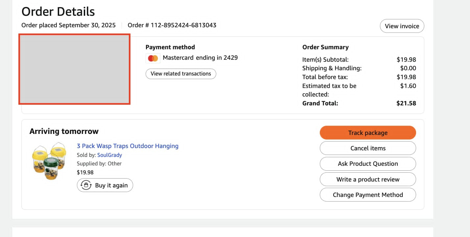Click the Order Details heading
The image size is (470, 237).
pyautogui.click(x=58, y=11)
